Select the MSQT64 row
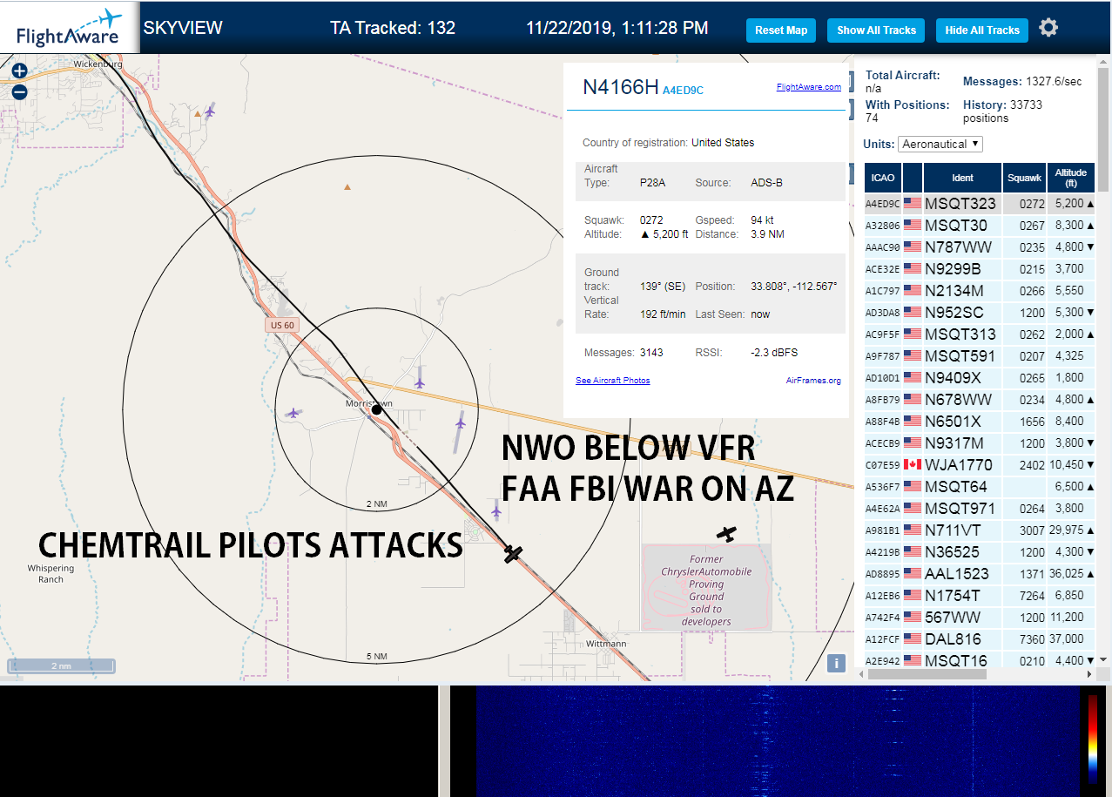Image resolution: width=1112 pixels, height=797 pixels. (x=980, y=487)
